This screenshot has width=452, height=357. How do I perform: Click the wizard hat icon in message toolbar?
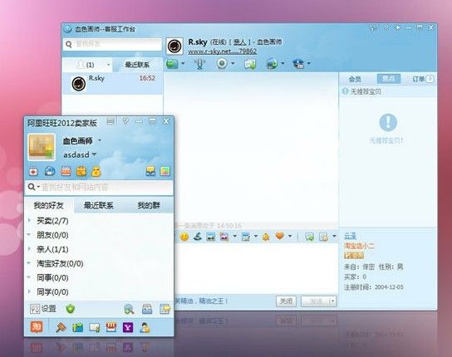198,237
